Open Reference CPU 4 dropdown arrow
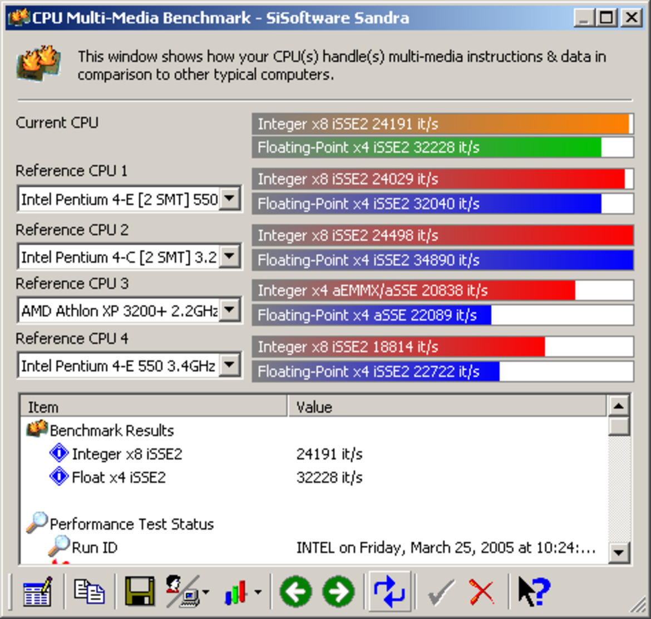The width and height of the screenshot is (651, 619). pyautogui.click(x=230, y=365)
